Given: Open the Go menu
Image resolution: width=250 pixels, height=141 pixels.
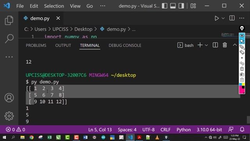Looking at the screenshot, I should point(89,6).
